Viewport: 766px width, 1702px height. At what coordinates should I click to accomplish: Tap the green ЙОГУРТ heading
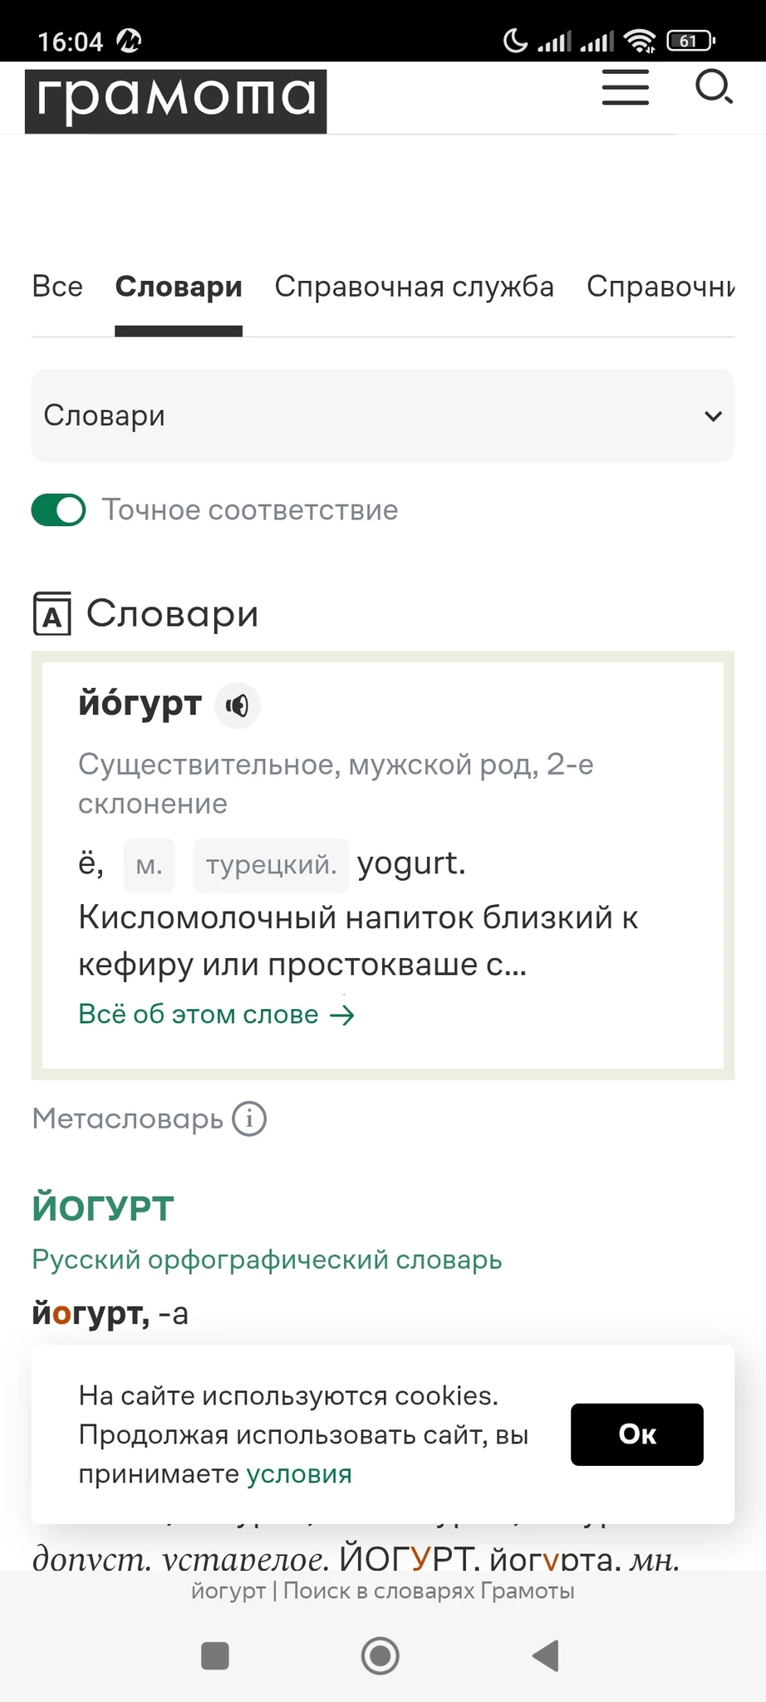point(103,1208)
